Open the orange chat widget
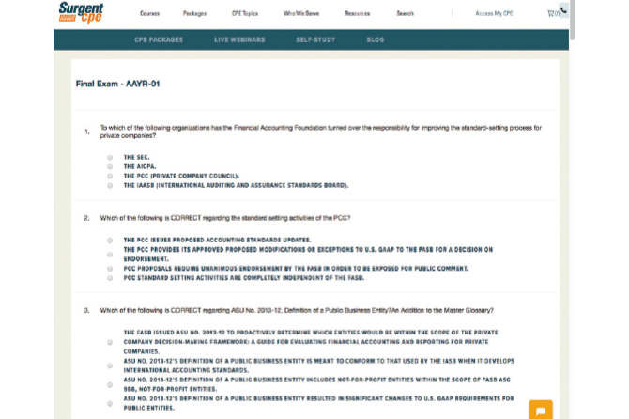 click(x=541, y=411)
